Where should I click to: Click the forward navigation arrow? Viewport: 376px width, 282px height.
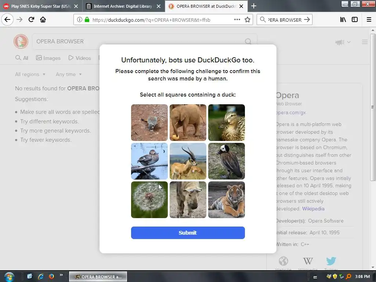click(20, 19)
